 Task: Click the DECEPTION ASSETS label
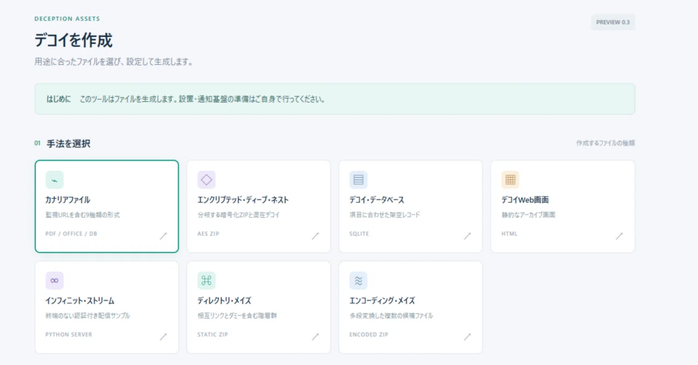67,19
